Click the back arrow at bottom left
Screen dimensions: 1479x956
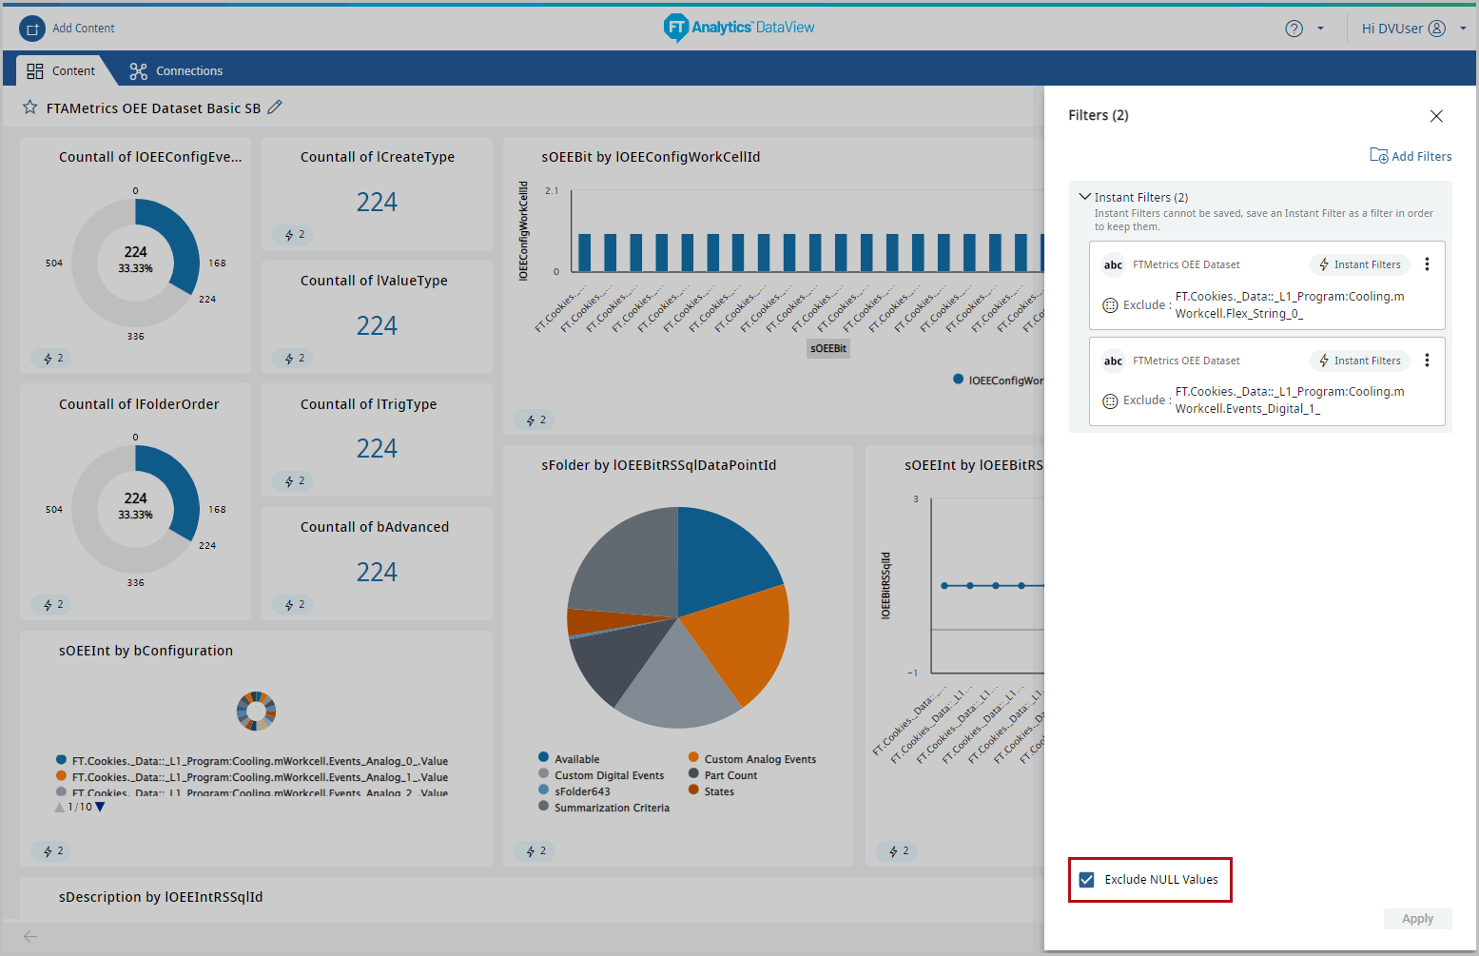[x=30, y=937]
